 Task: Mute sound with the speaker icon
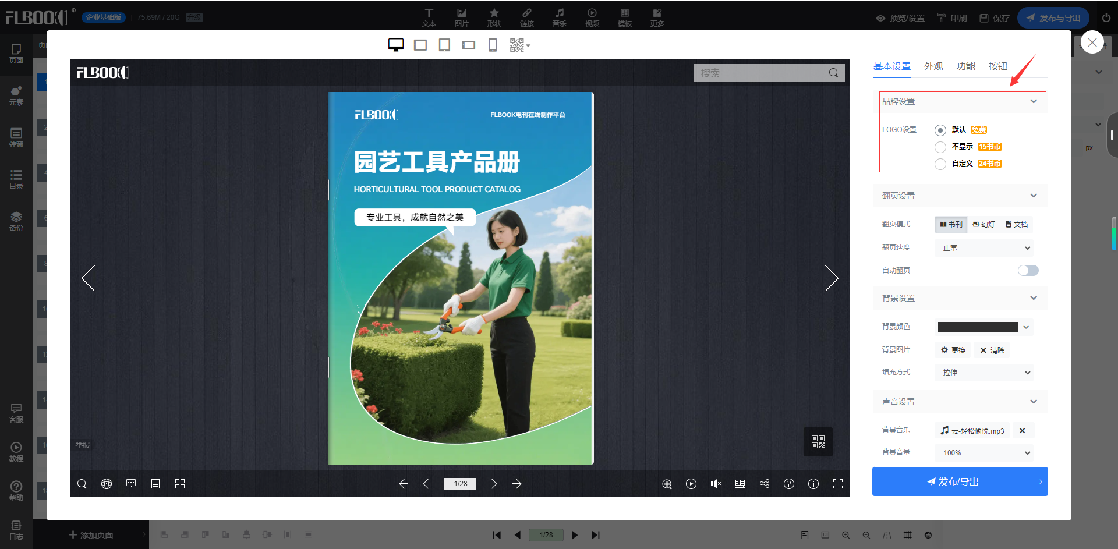(716, 484)
